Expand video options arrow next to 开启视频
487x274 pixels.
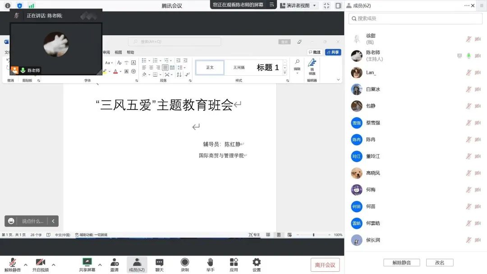point(53,265)
